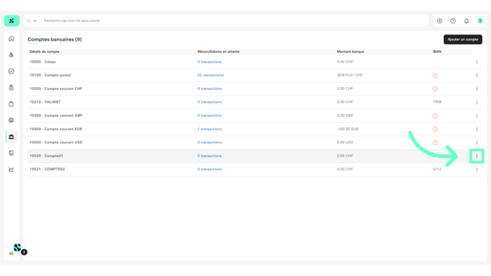Open the Home icon in sidebar
Screen dimensions: 491x276
[x=11, y=39]
